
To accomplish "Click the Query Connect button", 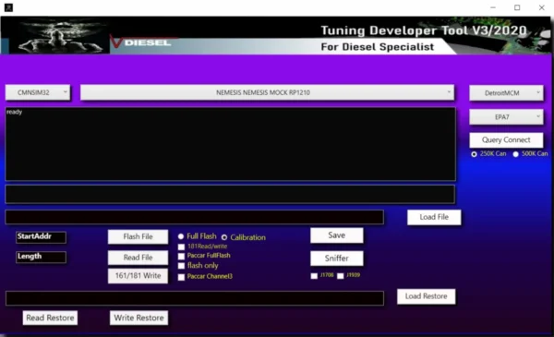I will [506, 140].
